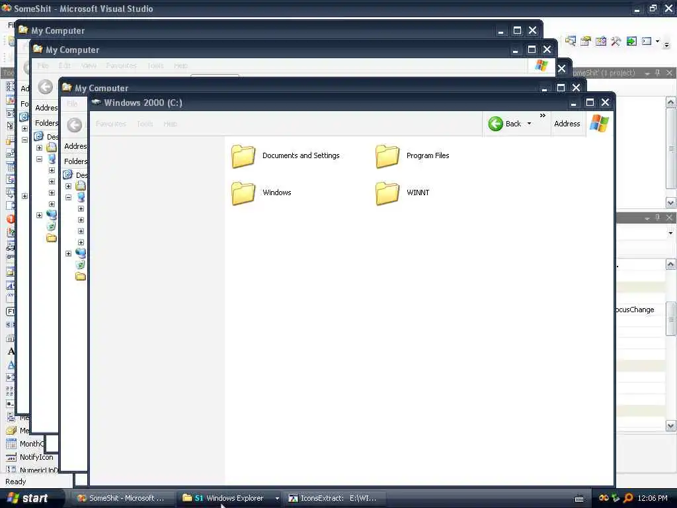Close the Solution Explorer panel
677x508 pixels.
669,73
